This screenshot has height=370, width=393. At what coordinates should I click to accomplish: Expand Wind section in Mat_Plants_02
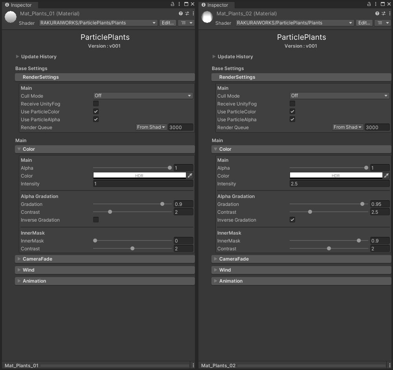301,270
